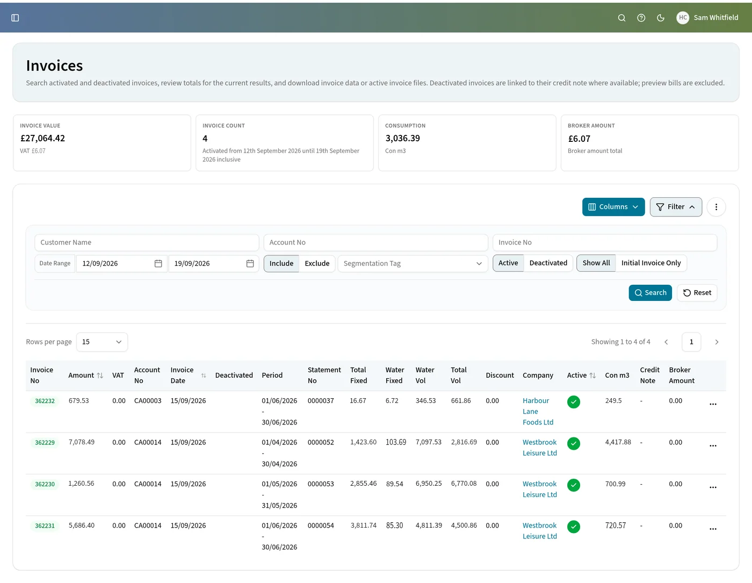Select Exclude segmentation option
Image resolution: width=752 pixels, height=583 pixels.
(317, 263)
